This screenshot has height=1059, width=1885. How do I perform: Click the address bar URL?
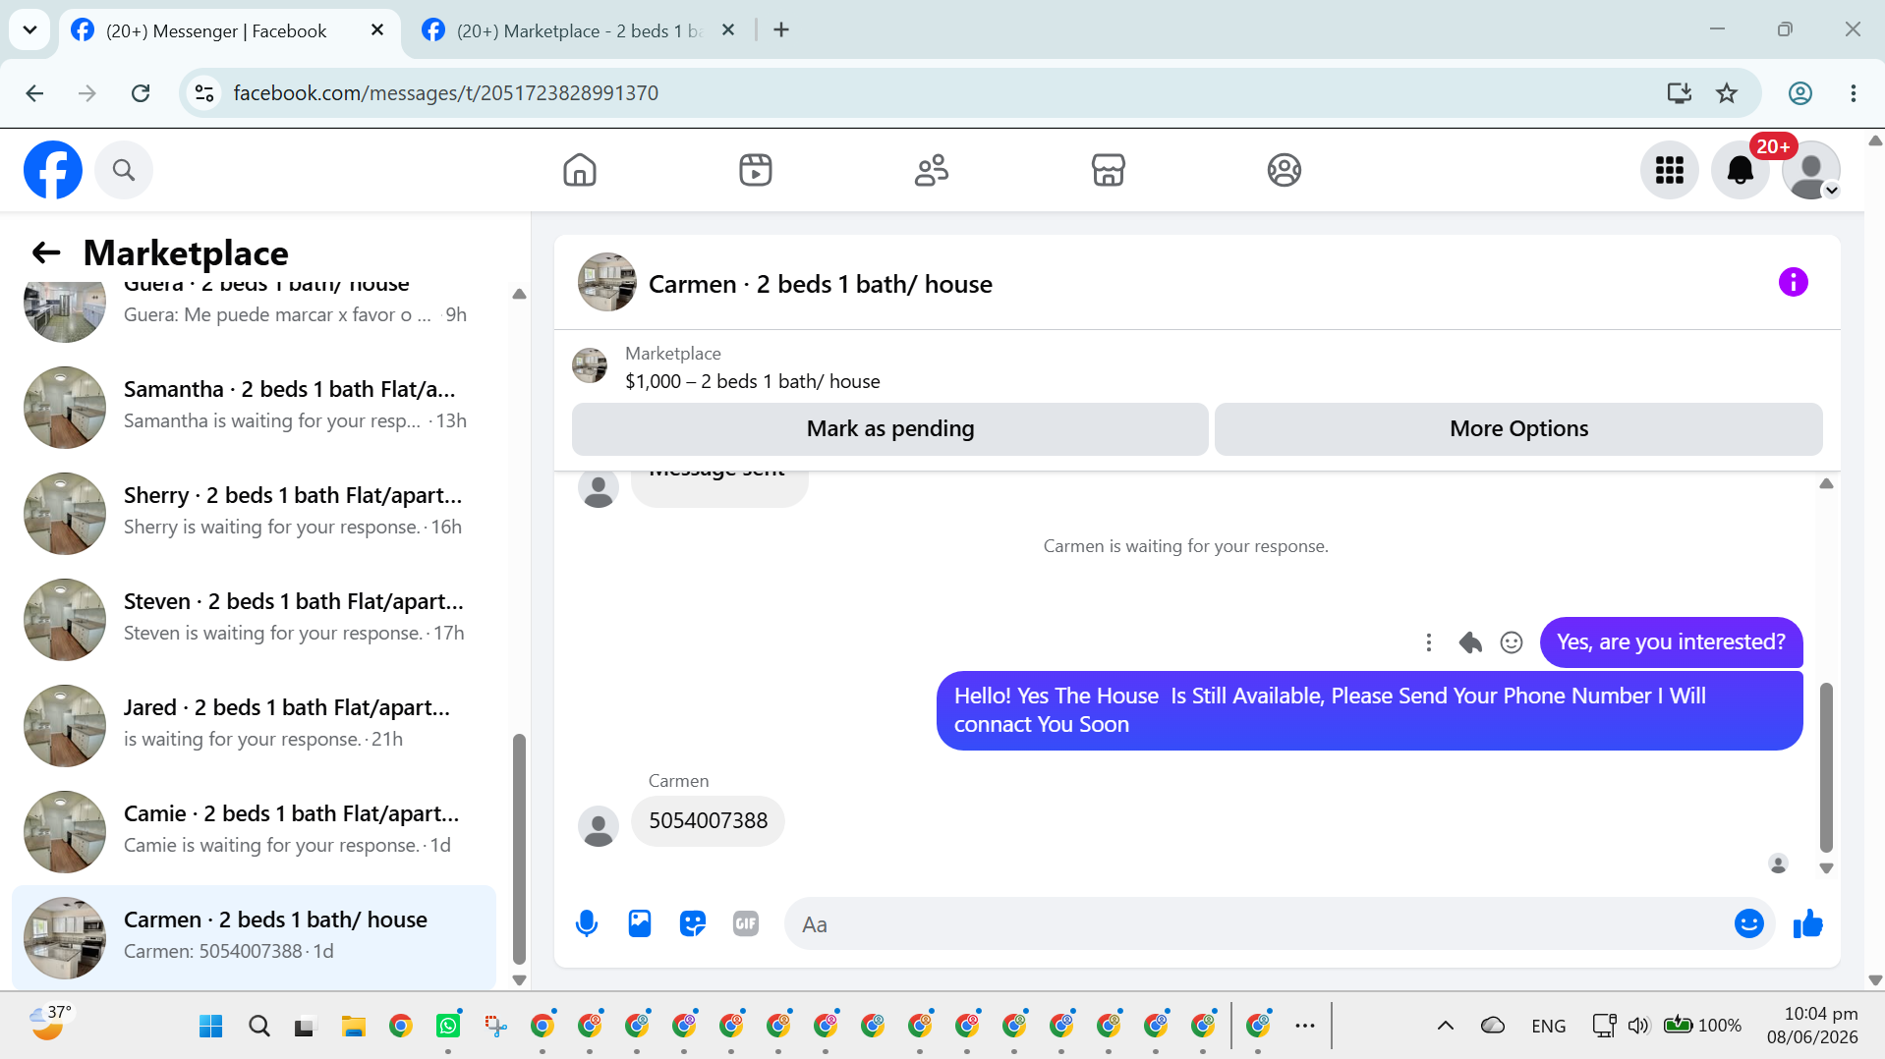click(446, 93)
